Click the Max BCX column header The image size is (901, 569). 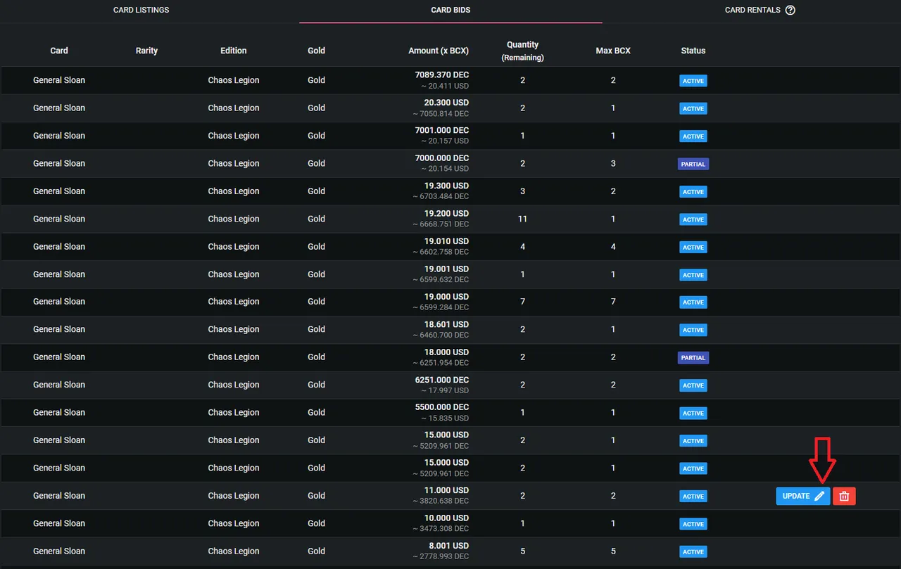pyautogui.click(x=613, y=51)
